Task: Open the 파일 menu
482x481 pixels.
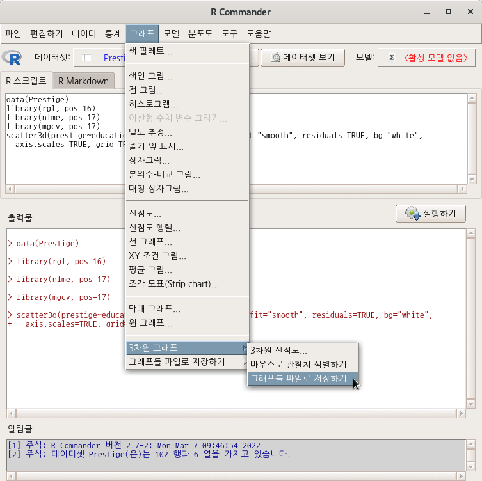Action: [x=13, y=33]
